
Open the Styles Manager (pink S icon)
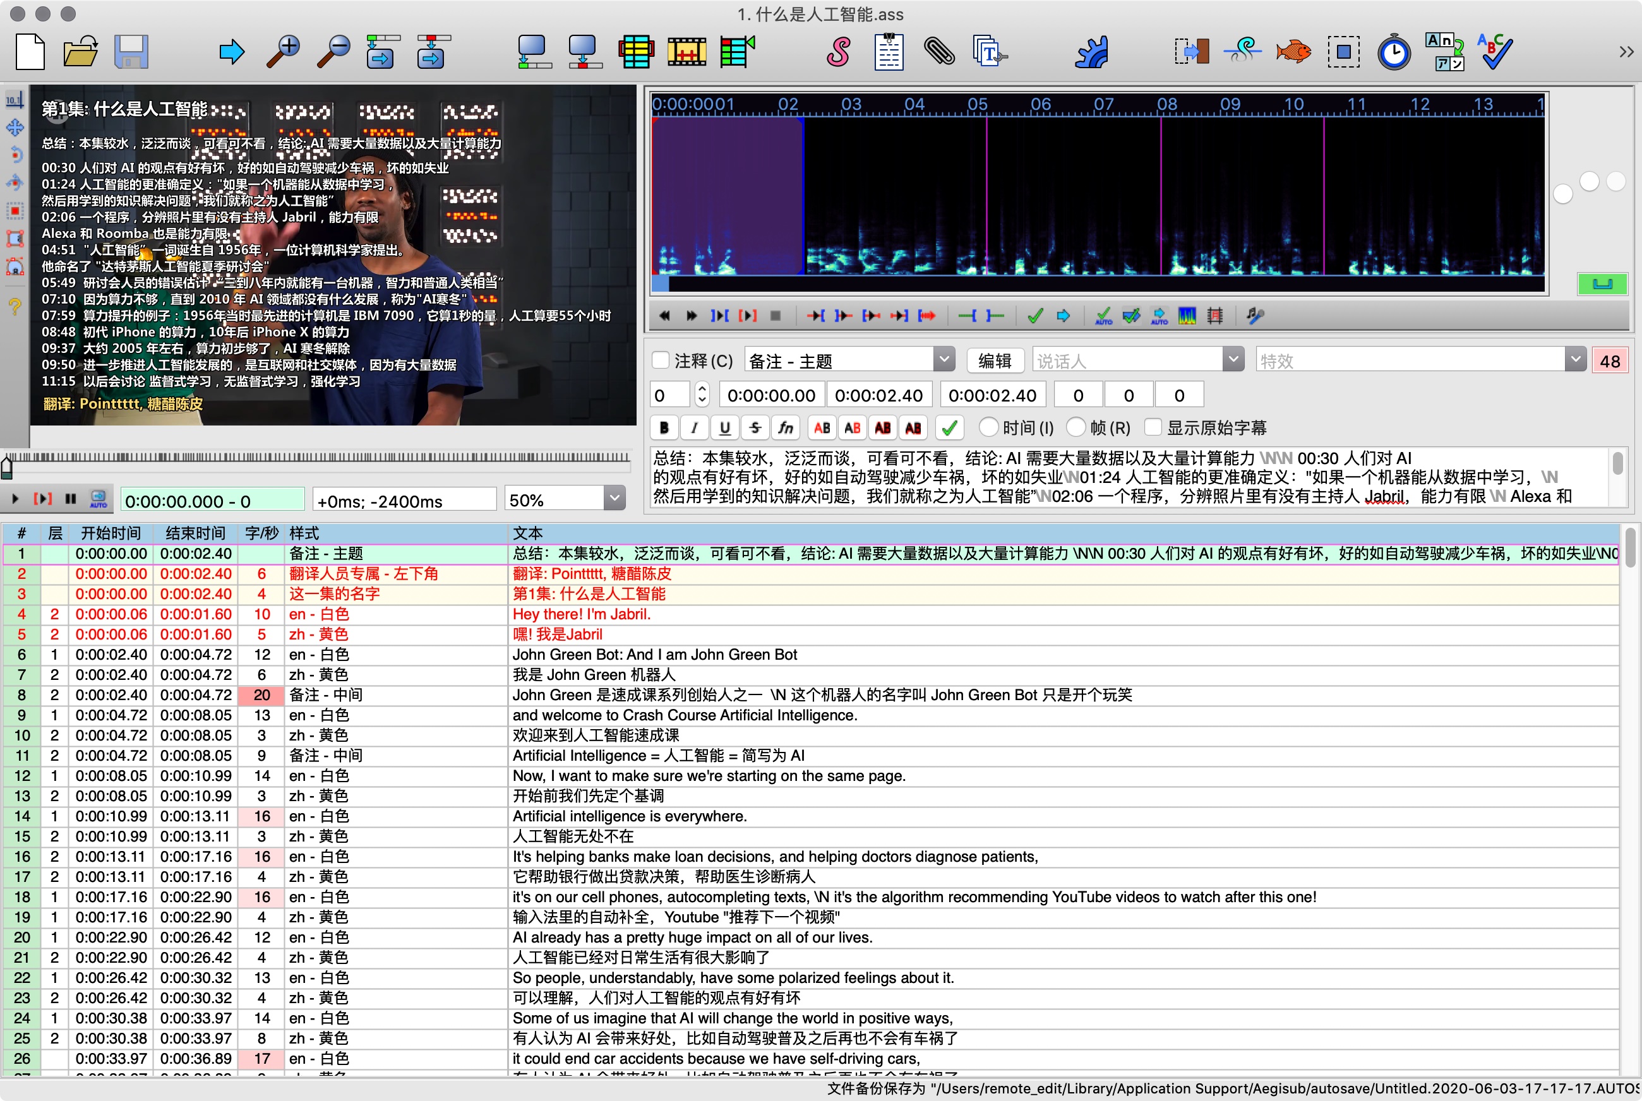click(838, 52)
